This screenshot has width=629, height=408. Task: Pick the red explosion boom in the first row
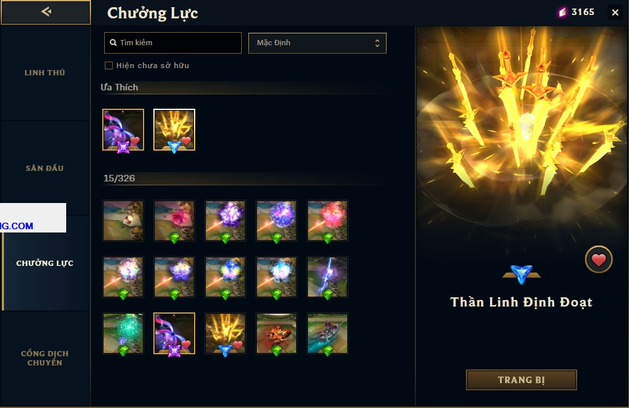328,221
